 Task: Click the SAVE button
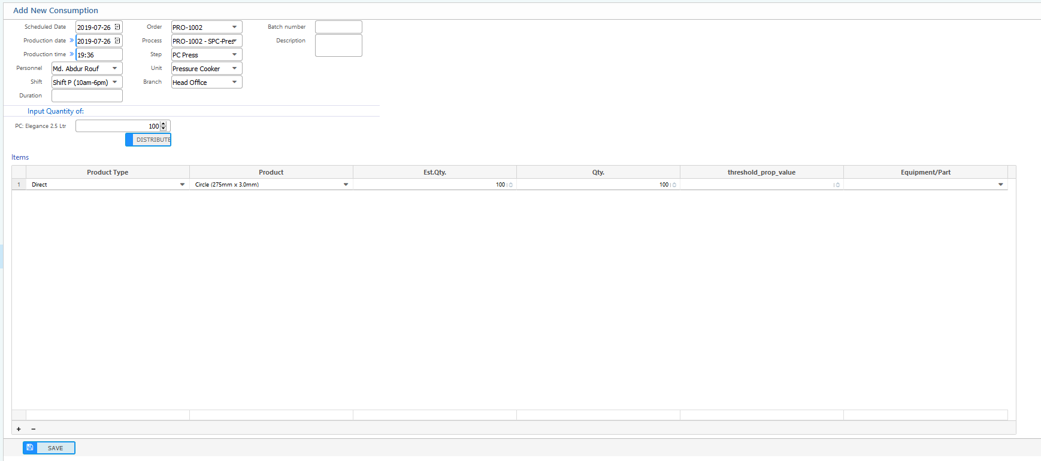[55, 448]
